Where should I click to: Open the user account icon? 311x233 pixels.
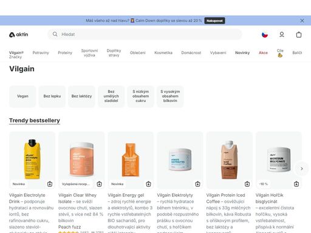(x=282, y=35)
